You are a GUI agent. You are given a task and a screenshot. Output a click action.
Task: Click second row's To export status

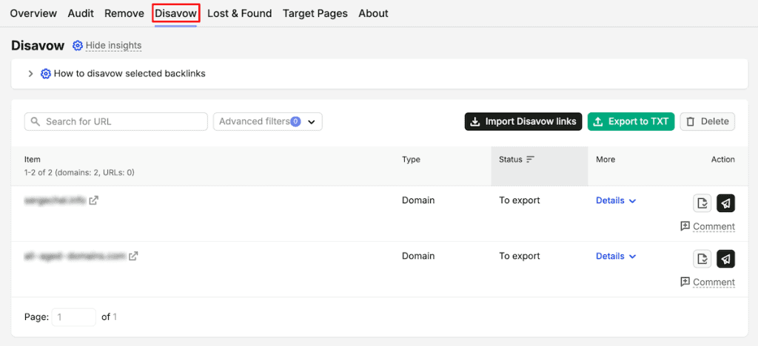pos(519,257)
